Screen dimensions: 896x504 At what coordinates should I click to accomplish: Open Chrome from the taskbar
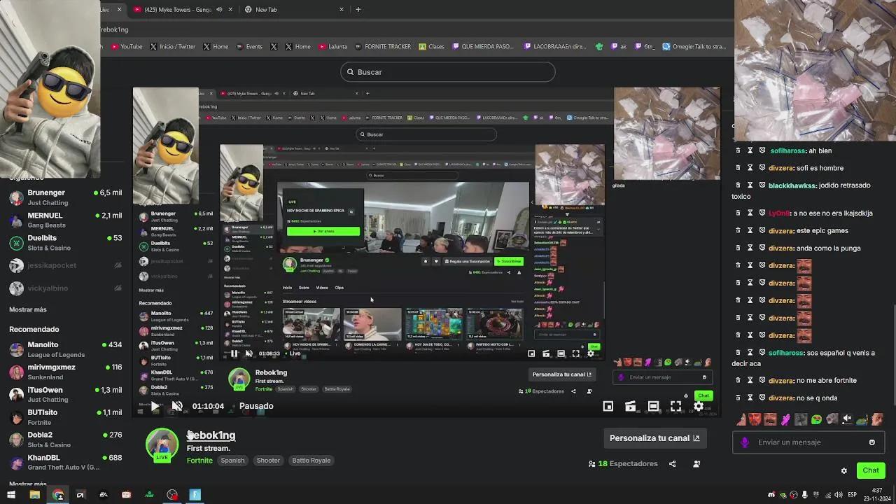coord(57,495)
